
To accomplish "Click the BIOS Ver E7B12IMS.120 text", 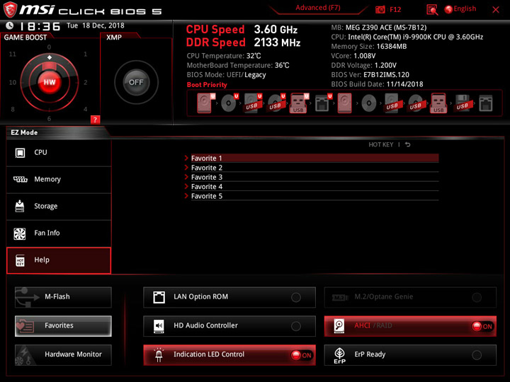I will pos(370,75).
